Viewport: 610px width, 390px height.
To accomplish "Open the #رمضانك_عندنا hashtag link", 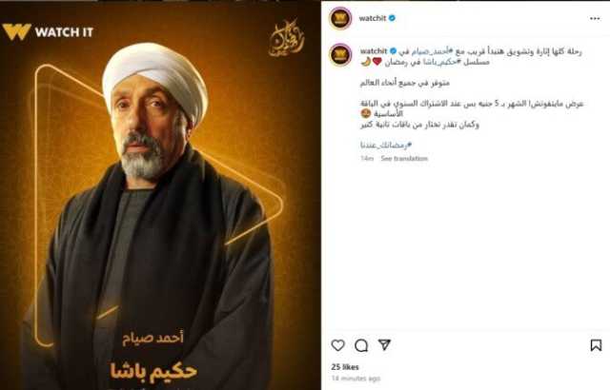I will pos(386,146).
